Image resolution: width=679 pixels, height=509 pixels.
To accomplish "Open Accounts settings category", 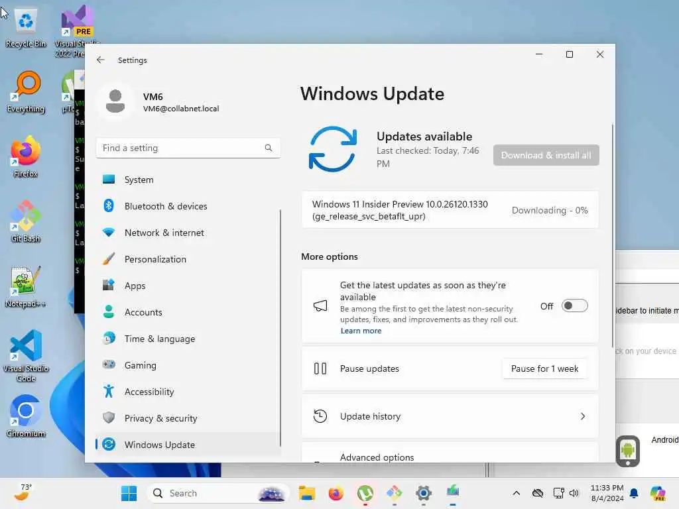I will tap(188, 312).
